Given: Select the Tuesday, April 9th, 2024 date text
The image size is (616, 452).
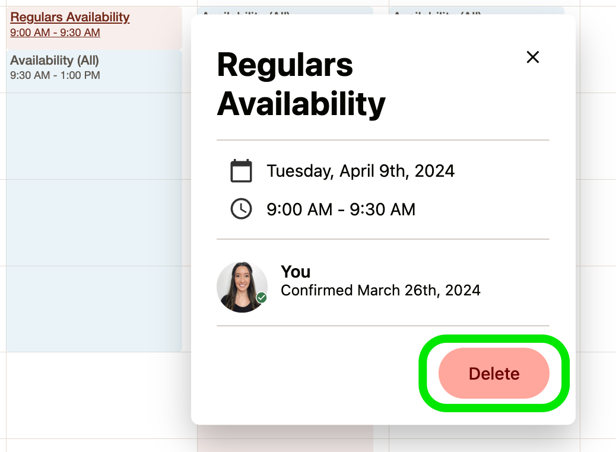Looking at the screenshot, I should [x=360, y=171].
